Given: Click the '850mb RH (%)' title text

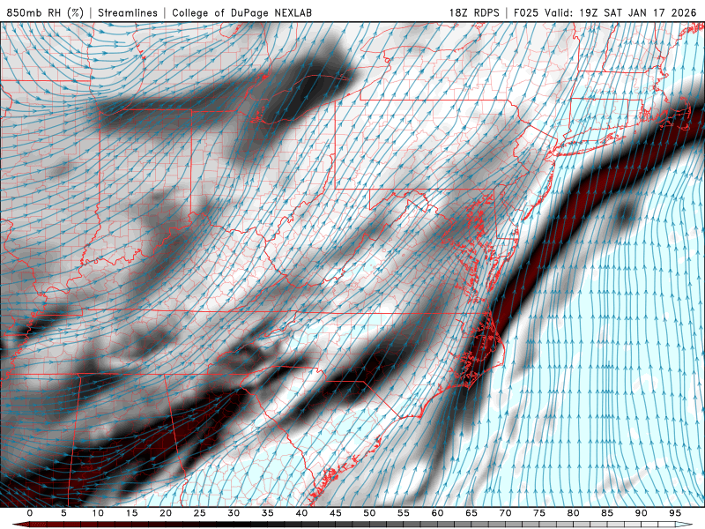Looking at the screenshot, I should click(x=45, y=12).
